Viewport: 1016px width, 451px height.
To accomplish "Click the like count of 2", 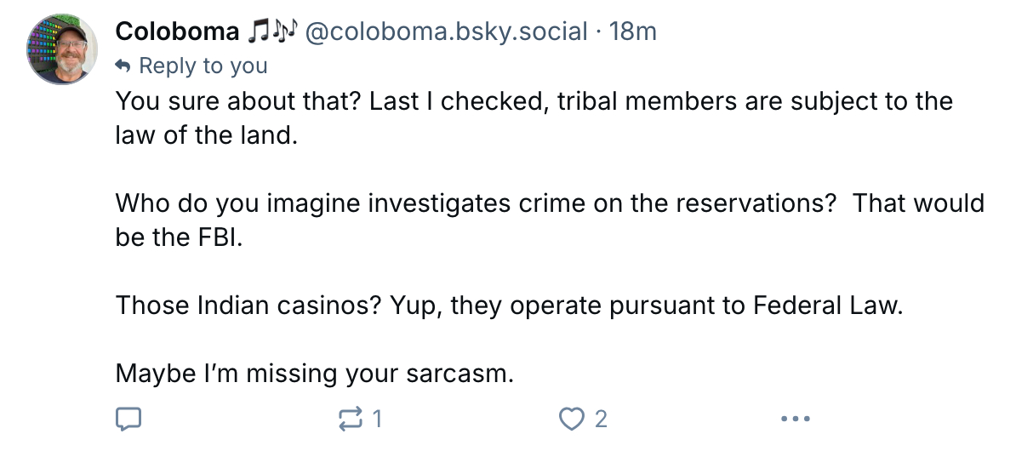I will point(601,419).
